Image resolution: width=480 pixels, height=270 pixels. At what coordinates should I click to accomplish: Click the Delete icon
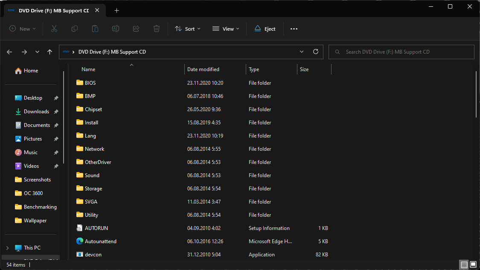(156, 29)
